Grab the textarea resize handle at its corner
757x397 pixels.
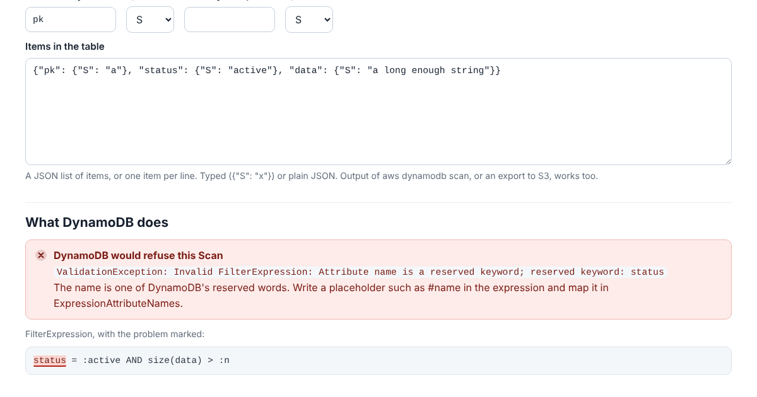[727, 161]
